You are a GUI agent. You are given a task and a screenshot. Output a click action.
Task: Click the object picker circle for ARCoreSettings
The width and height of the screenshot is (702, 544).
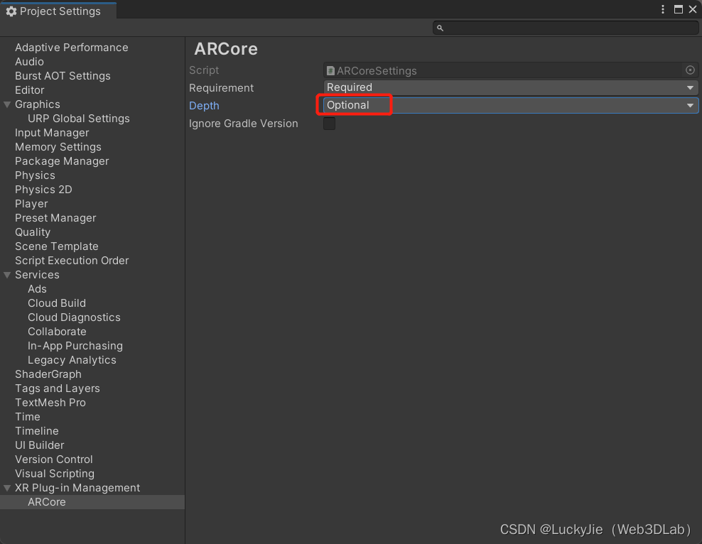[x=690, y=70]
